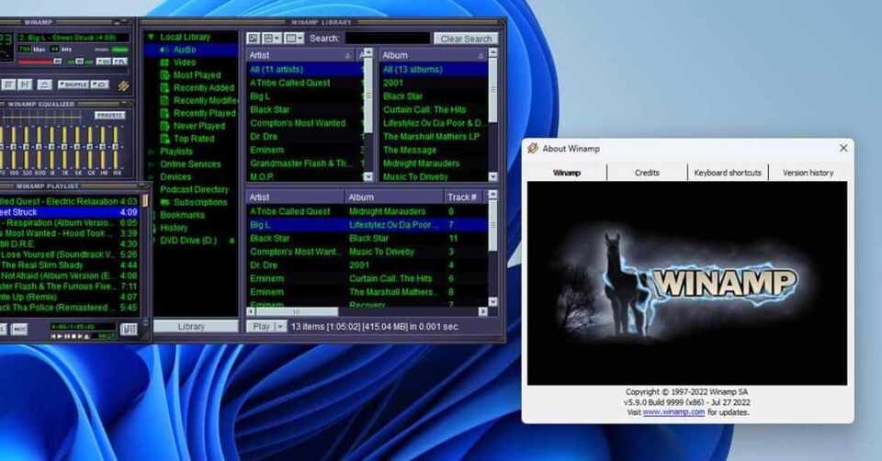The image size is (882, 461).
Task: Click the playlist List Opts button
Action: 129,329
